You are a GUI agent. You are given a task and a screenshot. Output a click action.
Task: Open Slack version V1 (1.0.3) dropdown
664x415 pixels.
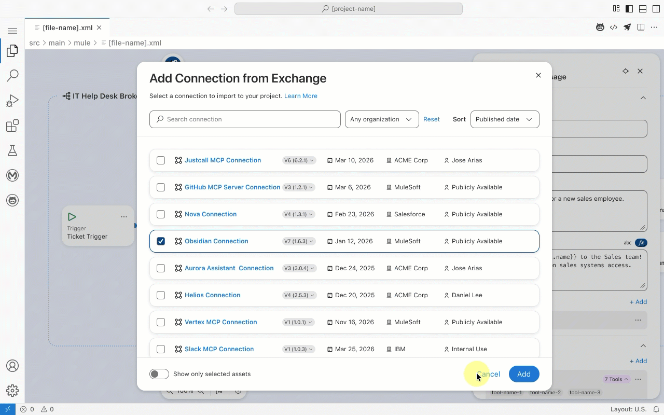pos(299,349)
